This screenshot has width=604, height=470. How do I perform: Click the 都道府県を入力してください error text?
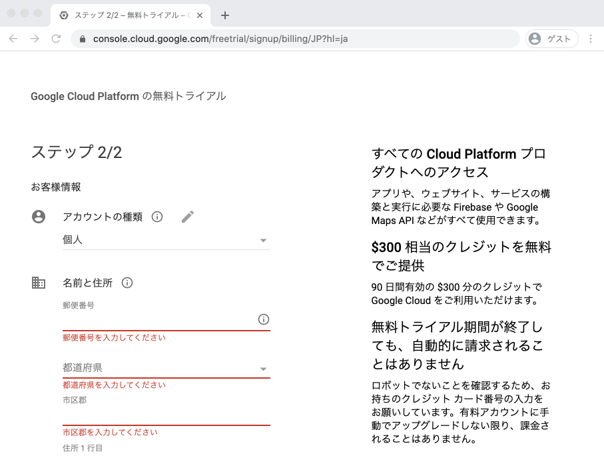[114, 385]
